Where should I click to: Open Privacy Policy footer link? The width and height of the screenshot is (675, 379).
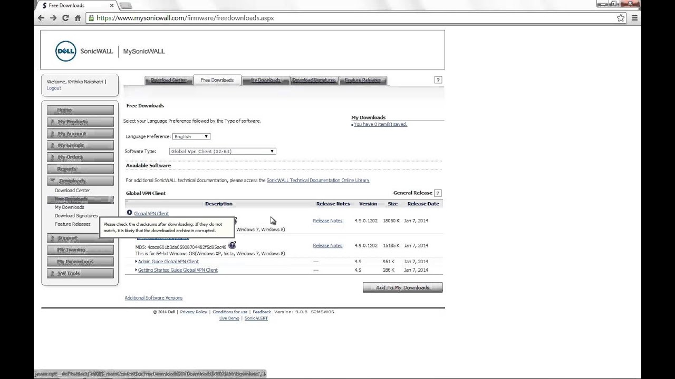point(194,312)
